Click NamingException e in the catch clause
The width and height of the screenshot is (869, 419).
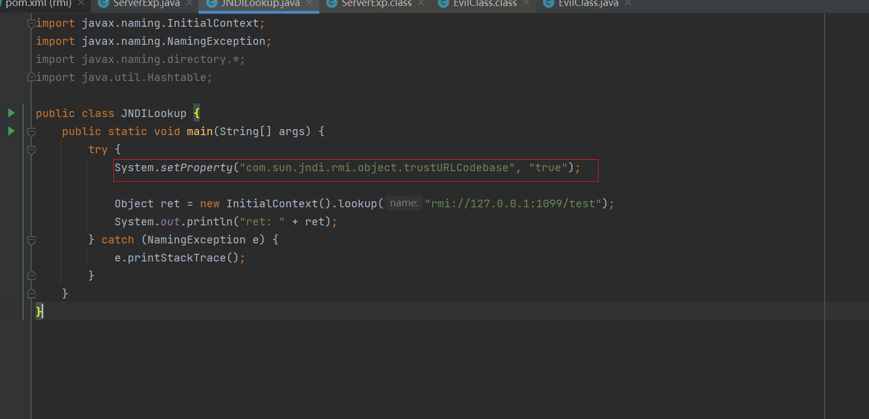203,240
